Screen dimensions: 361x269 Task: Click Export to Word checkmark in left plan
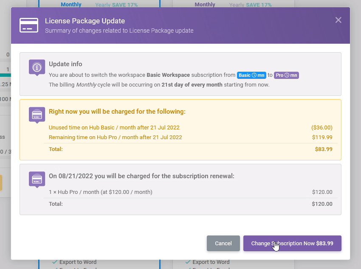[55, 262]
